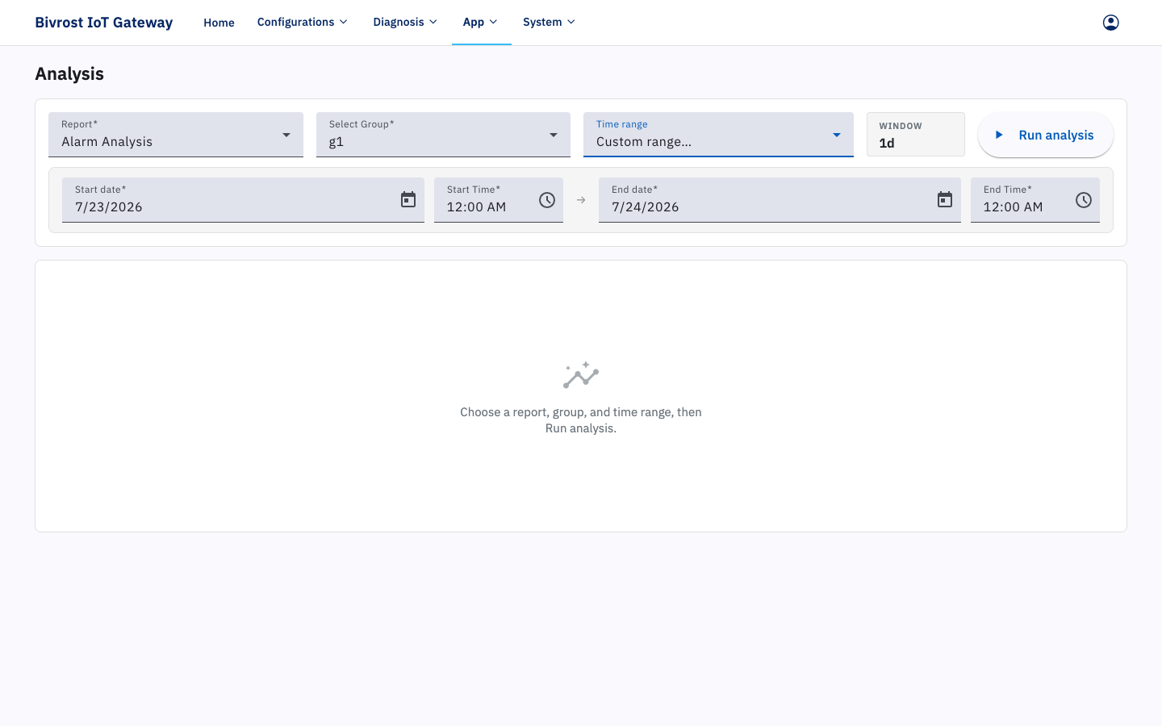Click the Start date field 7/23/2026
The height and width of the screenshot is (726, 1162).
(243, 200)
